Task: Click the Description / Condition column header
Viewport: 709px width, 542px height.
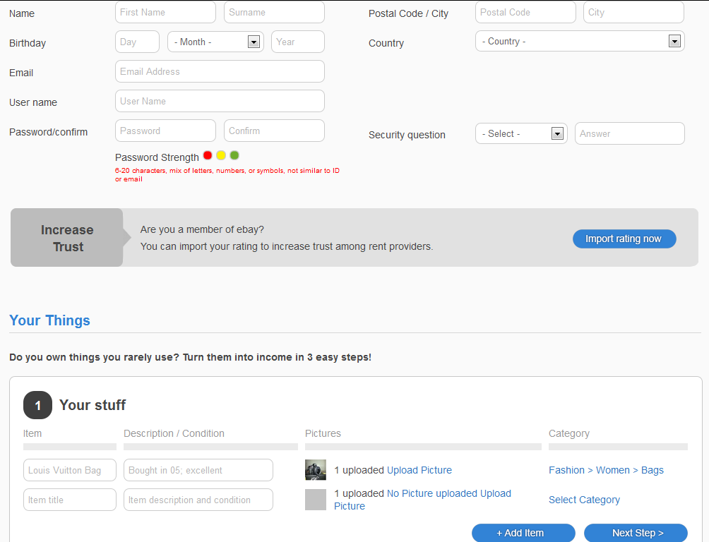Action: click(174, 433)
